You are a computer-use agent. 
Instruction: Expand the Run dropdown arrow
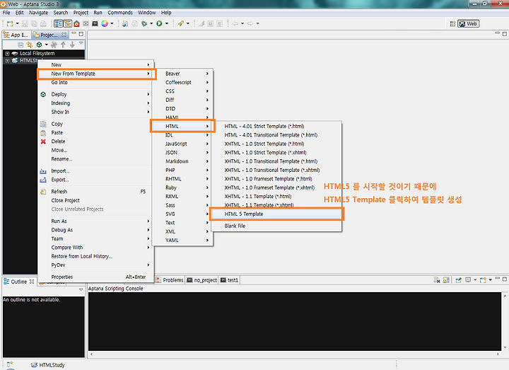(x=167, y=23)
